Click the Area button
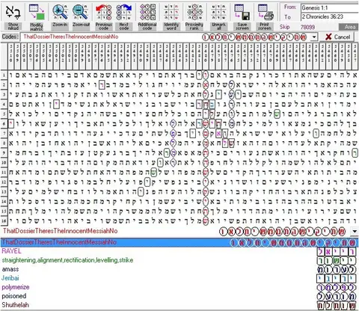 349,27
